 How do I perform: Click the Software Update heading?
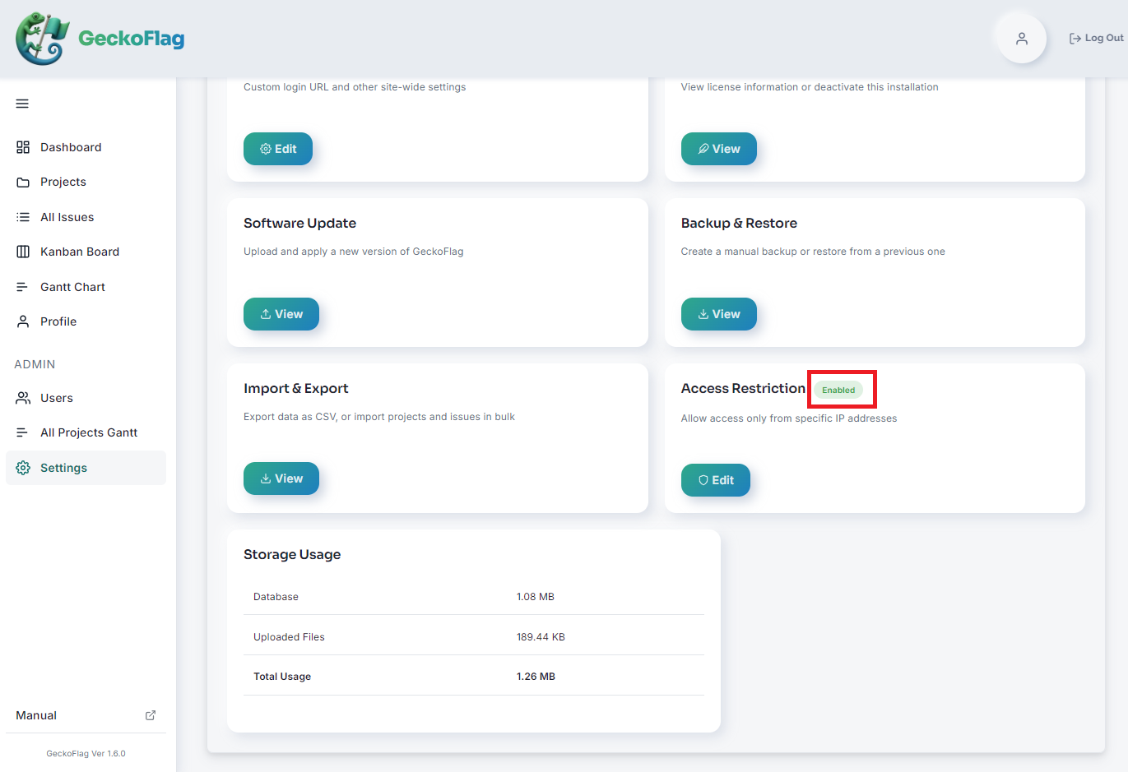pos(299,224)
